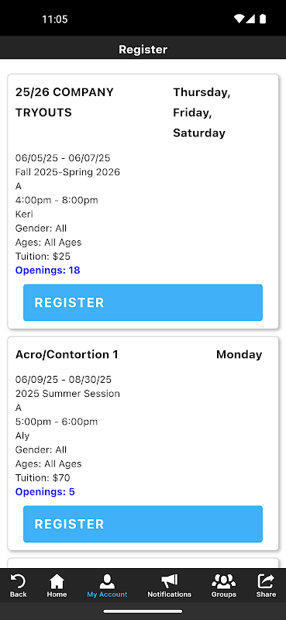The width and height of the screenshot is (286, 620).
Task: Tap Openings: 5 text
Action: (x=45, y=492)
